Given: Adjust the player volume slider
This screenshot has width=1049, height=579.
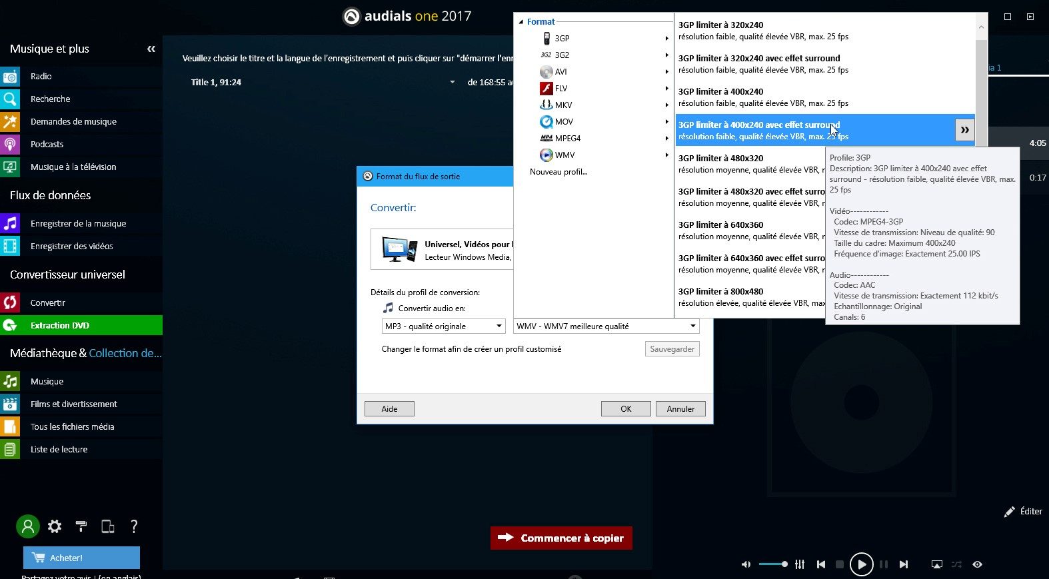Looking at the screenshot, I should tap(773, 564).
